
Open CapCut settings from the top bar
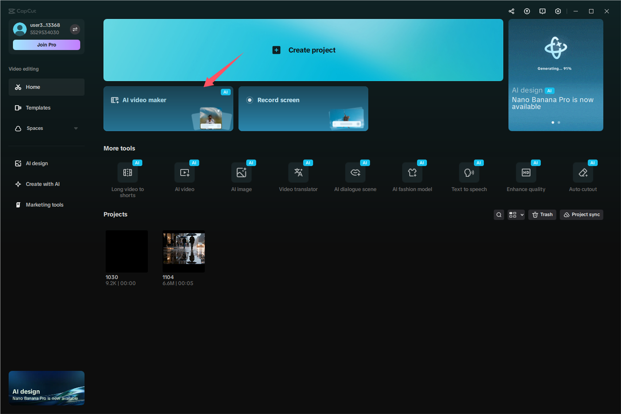coord(557,11)
